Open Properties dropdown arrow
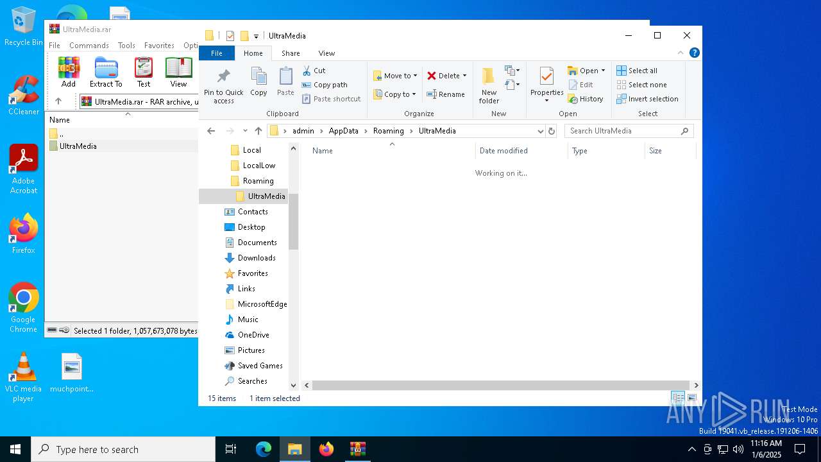 pyautogui.click(x=546, y=100)
